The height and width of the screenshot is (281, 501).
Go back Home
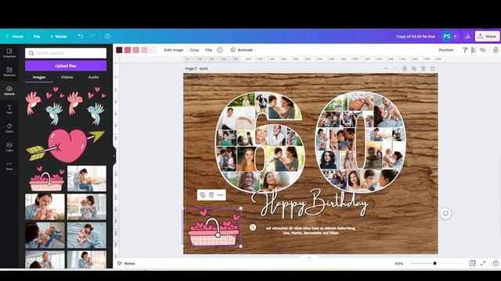point(15,37)
